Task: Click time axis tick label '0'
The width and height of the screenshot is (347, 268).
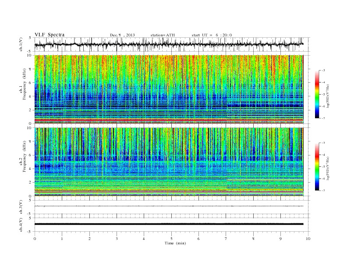Action: tap(35, 239)
